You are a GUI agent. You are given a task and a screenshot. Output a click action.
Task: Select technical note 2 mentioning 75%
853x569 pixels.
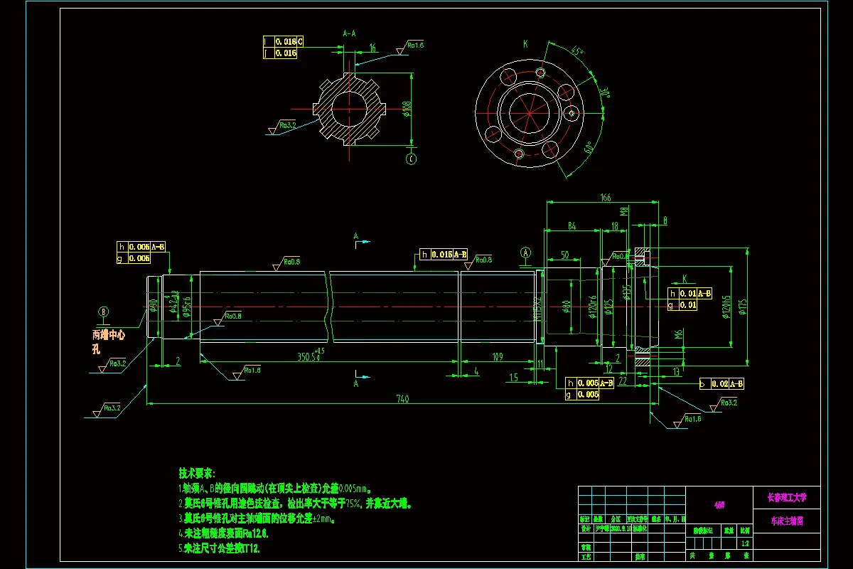point(294,504)
